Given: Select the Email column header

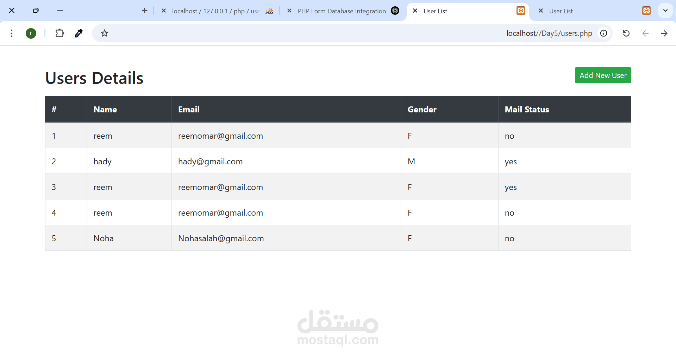Looking at the screenshot, I should click(x=189, y=109).
